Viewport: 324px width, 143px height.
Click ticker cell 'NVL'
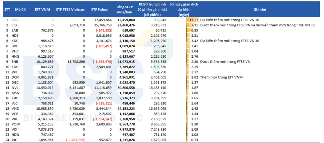click(x=15, y=88)
